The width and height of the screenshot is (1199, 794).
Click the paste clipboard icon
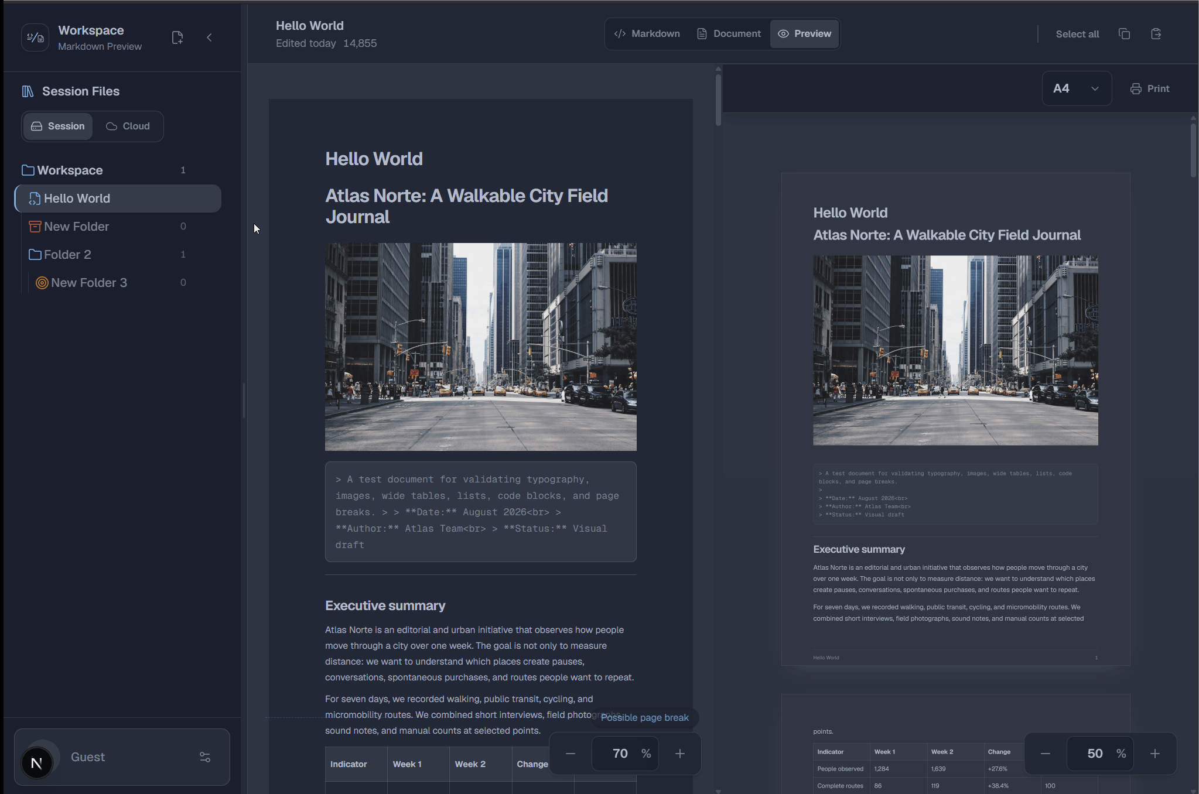(x=1156, y=34)
